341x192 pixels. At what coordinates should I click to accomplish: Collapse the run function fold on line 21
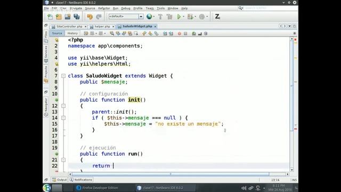point(63,160)
